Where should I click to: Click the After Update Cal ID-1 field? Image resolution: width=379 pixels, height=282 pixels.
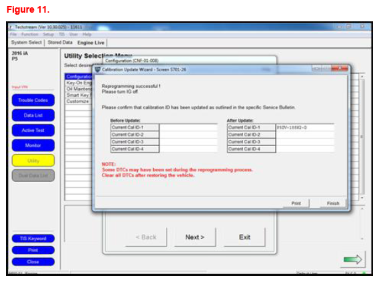305,127
